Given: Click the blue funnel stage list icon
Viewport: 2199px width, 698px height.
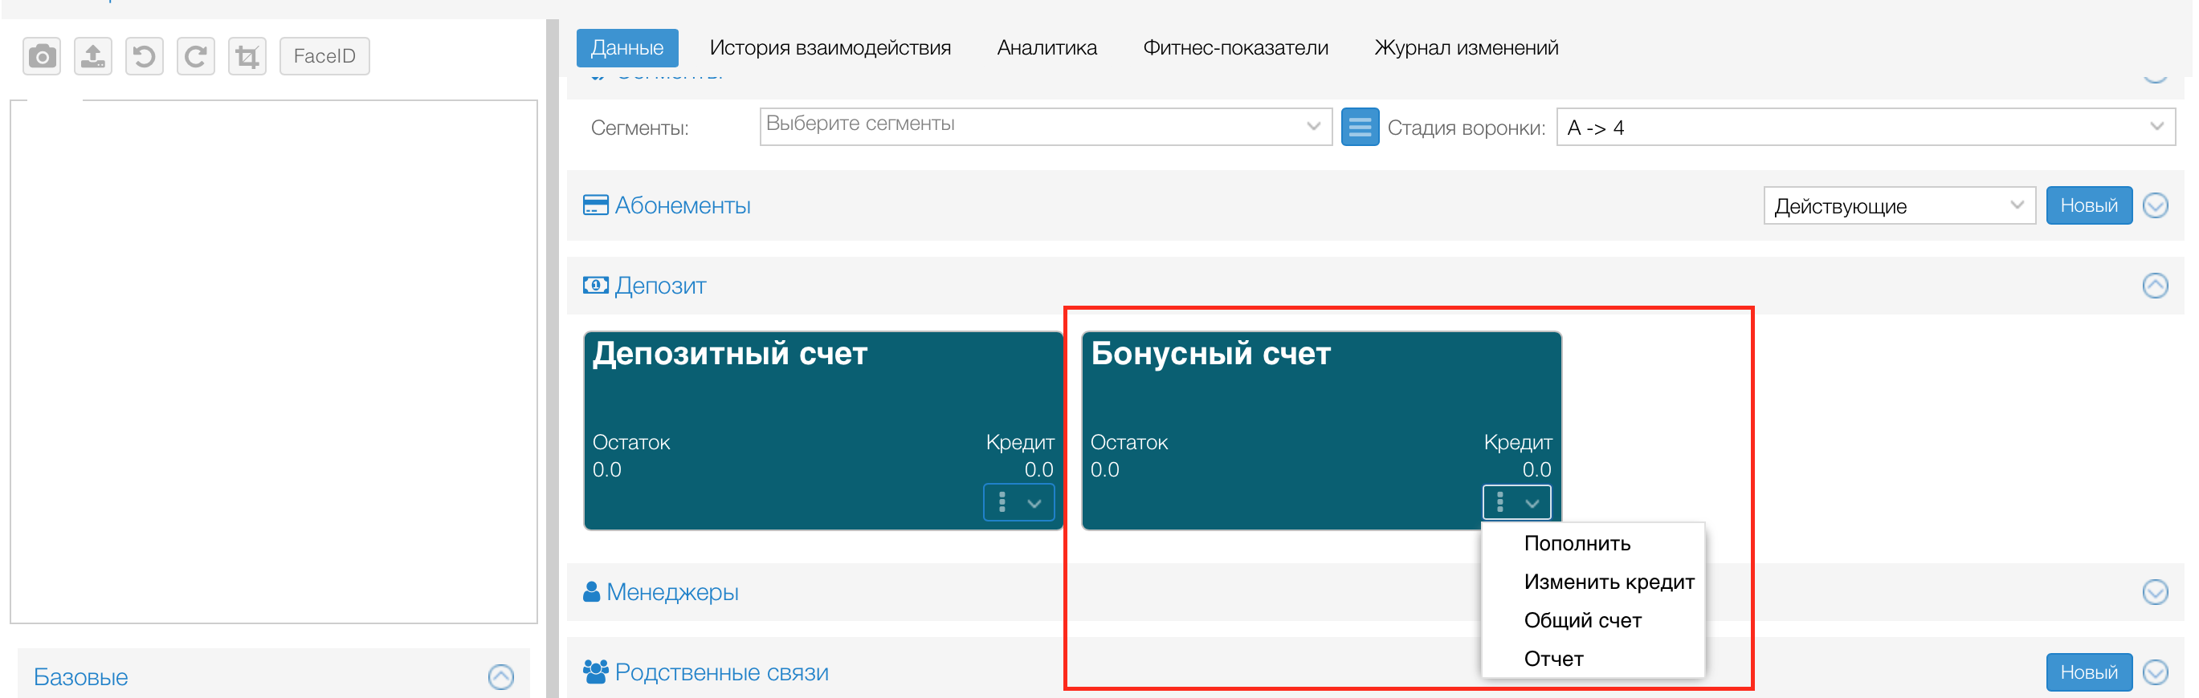Looking at the screenshot, I should 1359,128.
